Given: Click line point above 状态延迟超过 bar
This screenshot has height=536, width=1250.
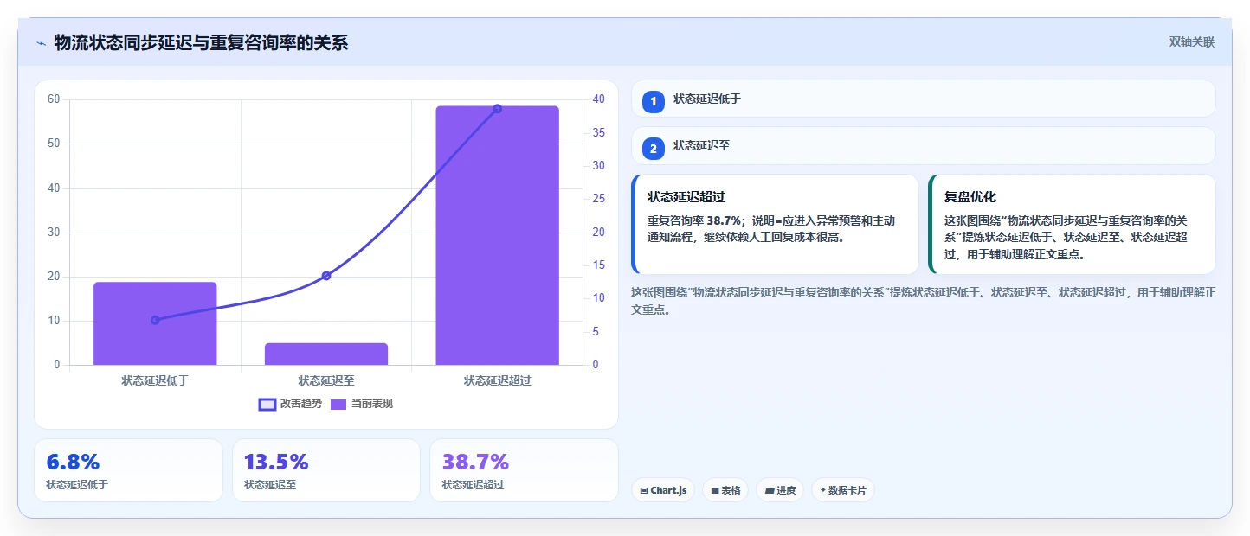Looking at the screenshot, I should coord(497,109).
